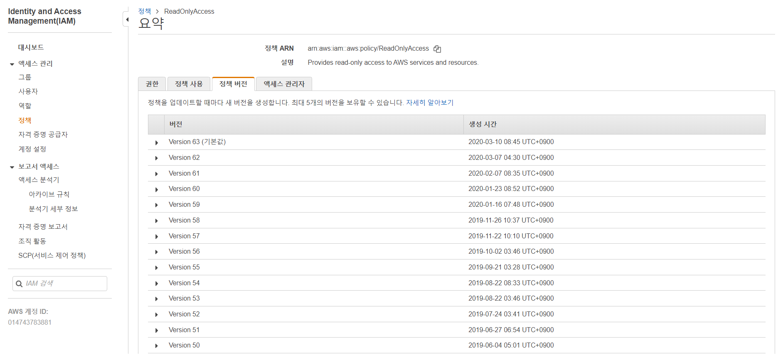Expand Version 50 row arrow
783x355 pixels.
(x=157, y=346)
